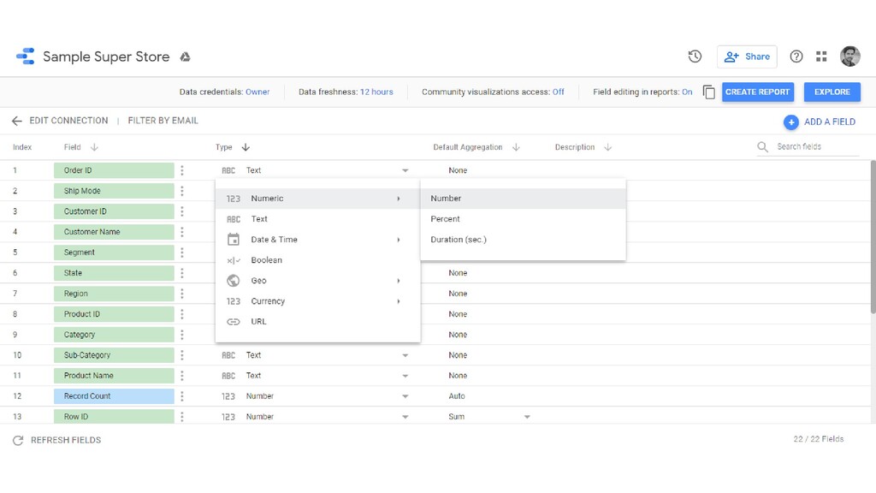876x493 pixels.
Task: Toggle Community visualizations access Off
Action: point(558,92)
